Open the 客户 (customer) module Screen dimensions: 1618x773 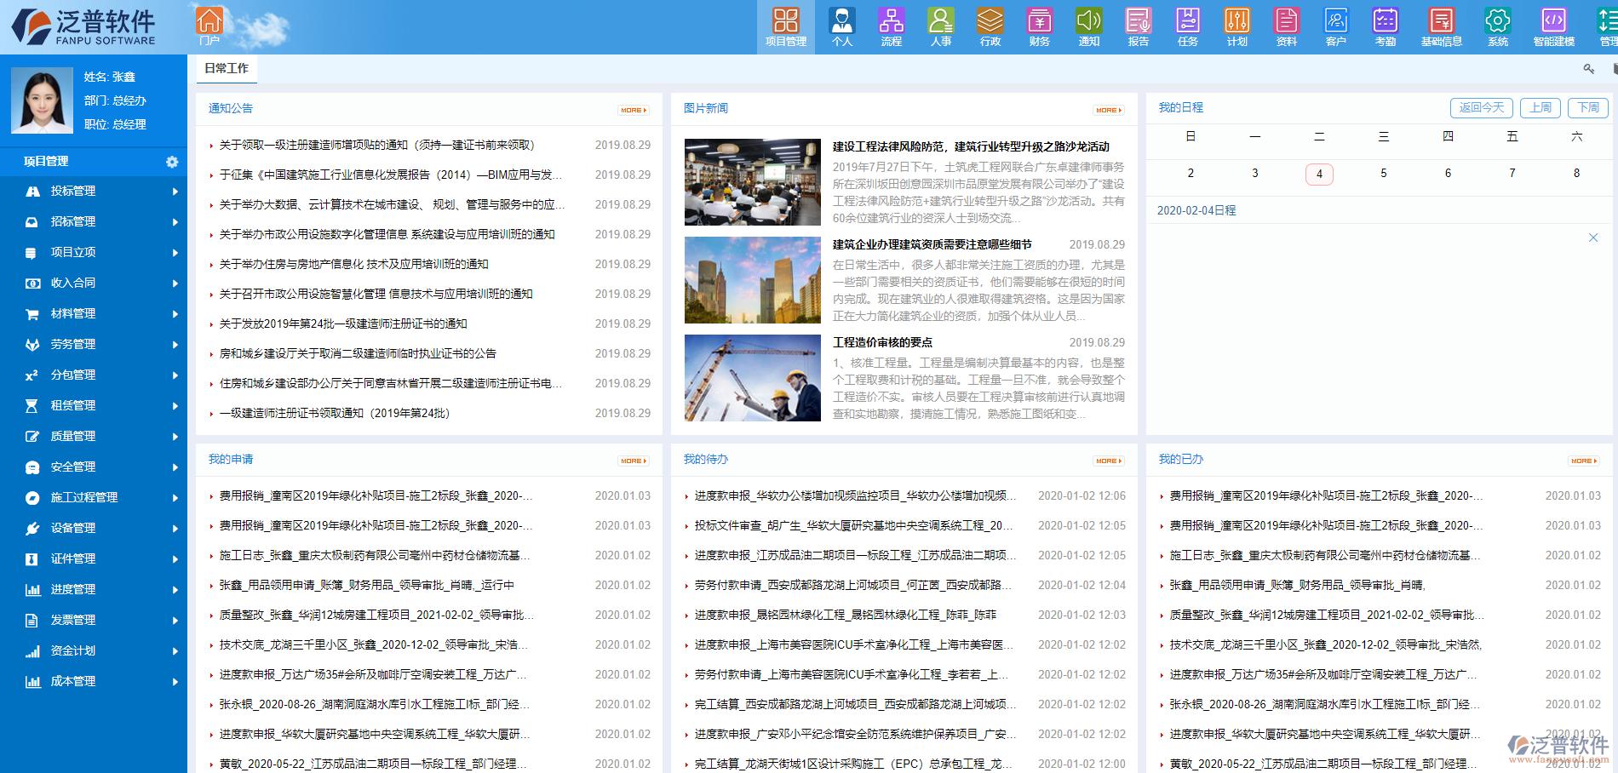point(1335,26)
